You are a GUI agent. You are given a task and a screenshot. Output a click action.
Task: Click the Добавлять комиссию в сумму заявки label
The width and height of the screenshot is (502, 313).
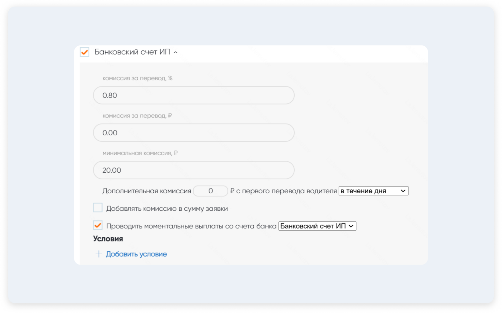click(x=167, y=209)
